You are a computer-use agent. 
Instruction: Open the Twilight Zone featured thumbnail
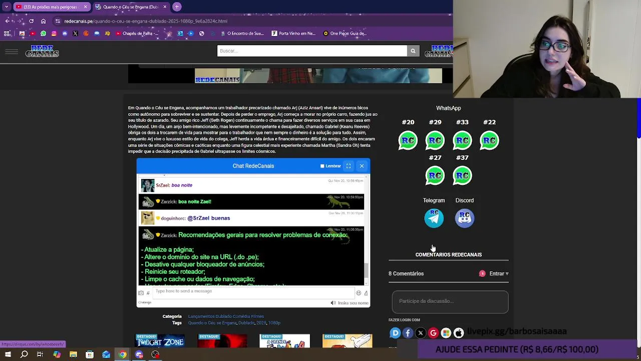click(x=160, y=340)
